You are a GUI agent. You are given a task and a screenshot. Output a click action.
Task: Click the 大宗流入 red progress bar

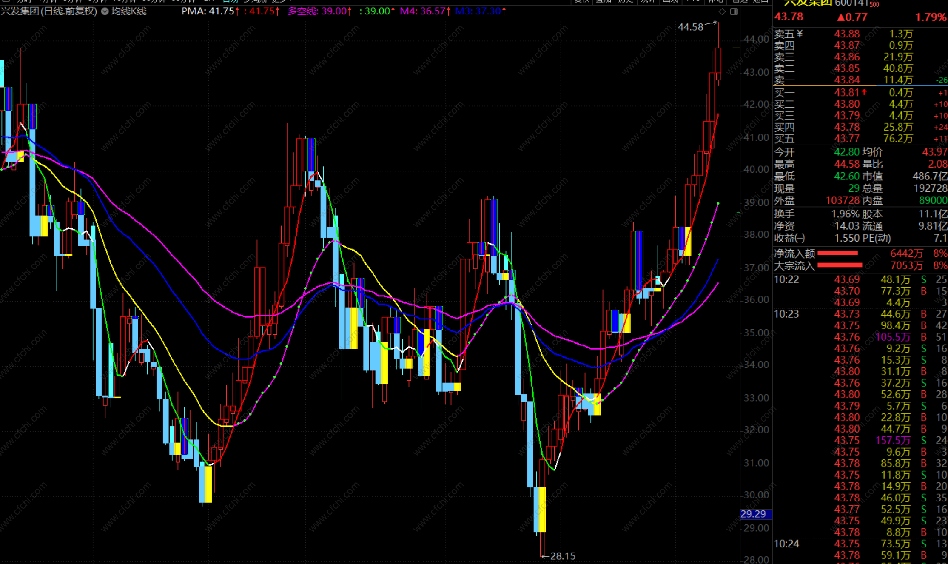(x=840, y=266)
